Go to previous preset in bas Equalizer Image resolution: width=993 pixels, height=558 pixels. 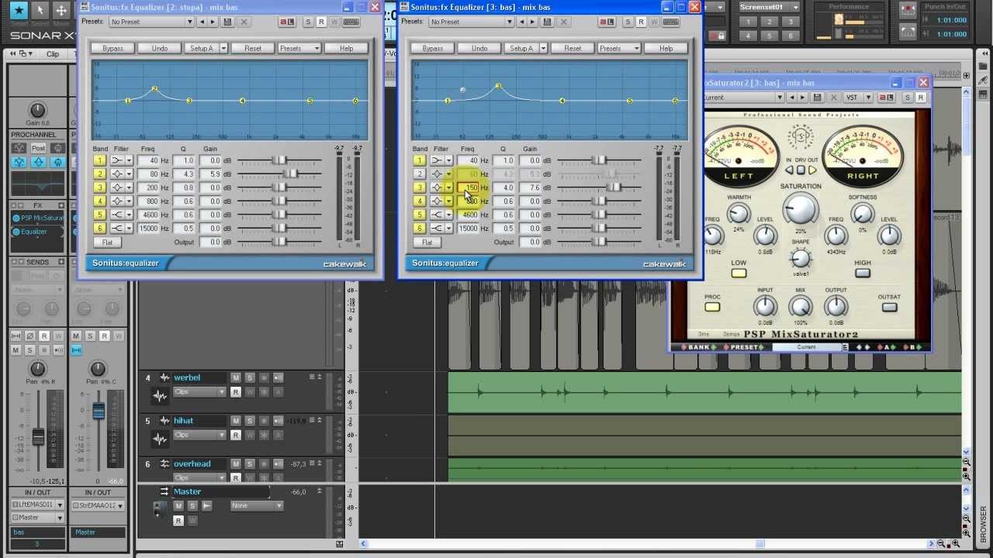(x=521, y=22)
